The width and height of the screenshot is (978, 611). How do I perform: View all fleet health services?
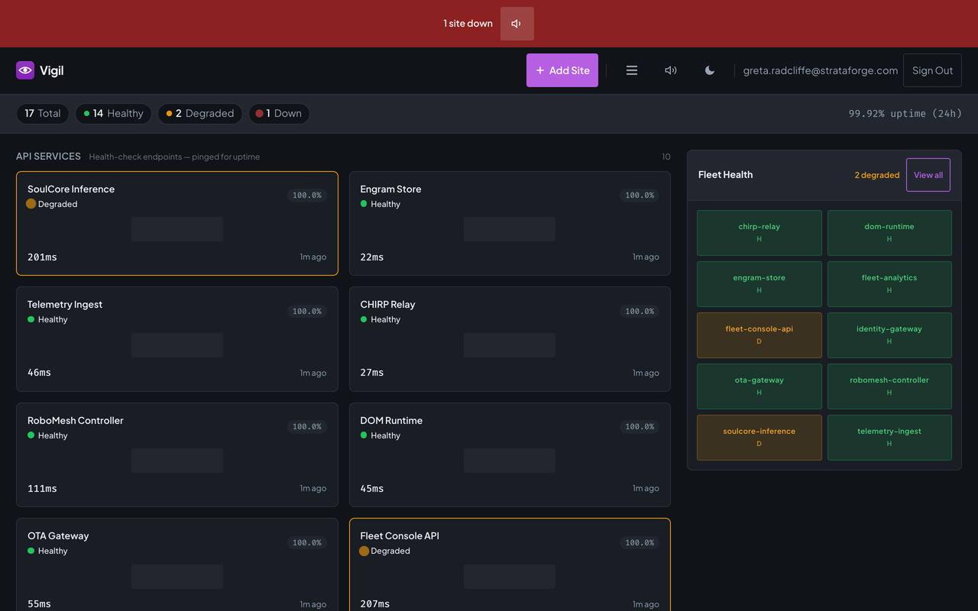tap(928, 175)
